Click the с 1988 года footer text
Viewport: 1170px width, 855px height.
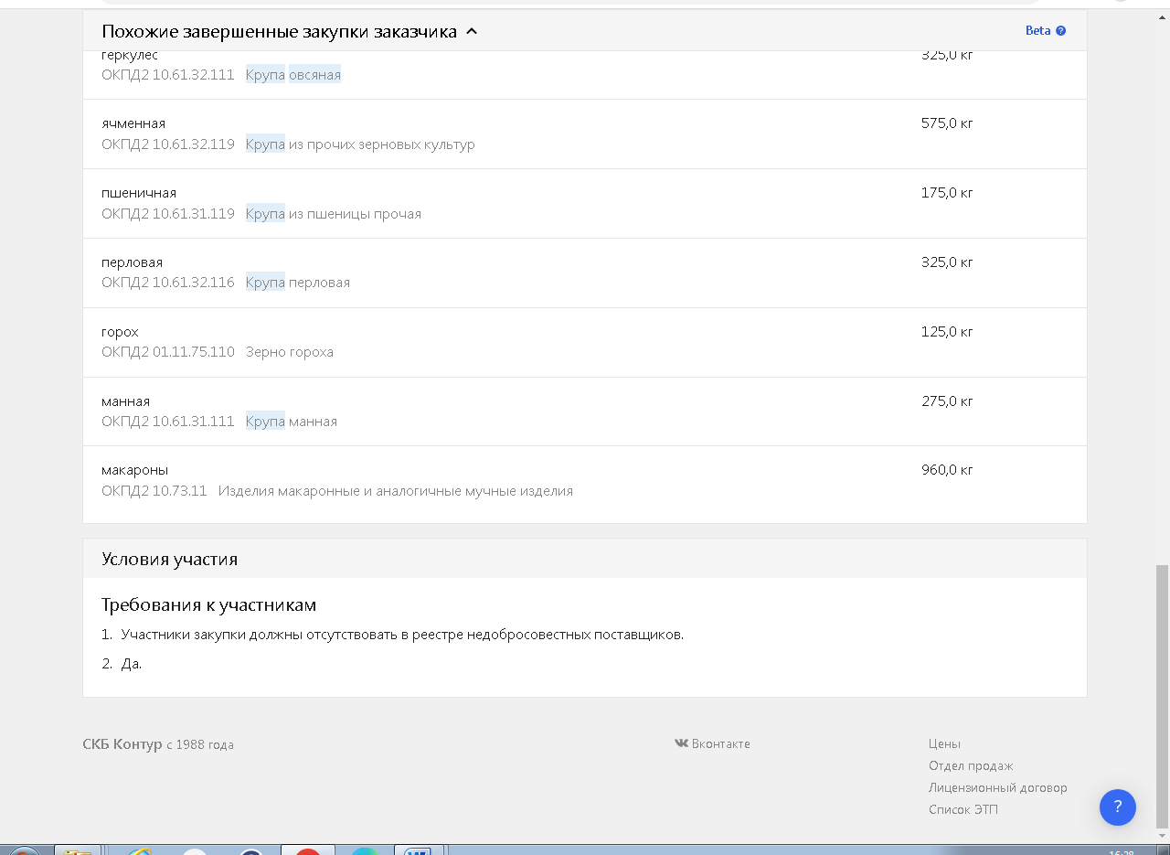[x=200, y=744]
